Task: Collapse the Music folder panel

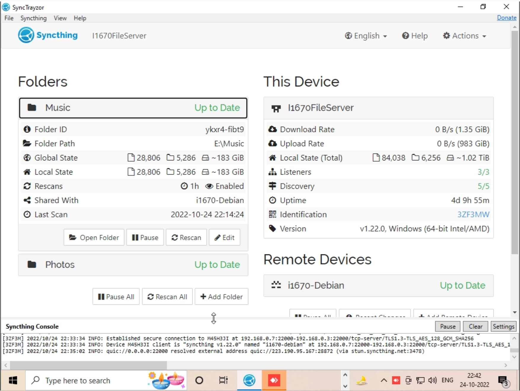Action: (133, 108)
